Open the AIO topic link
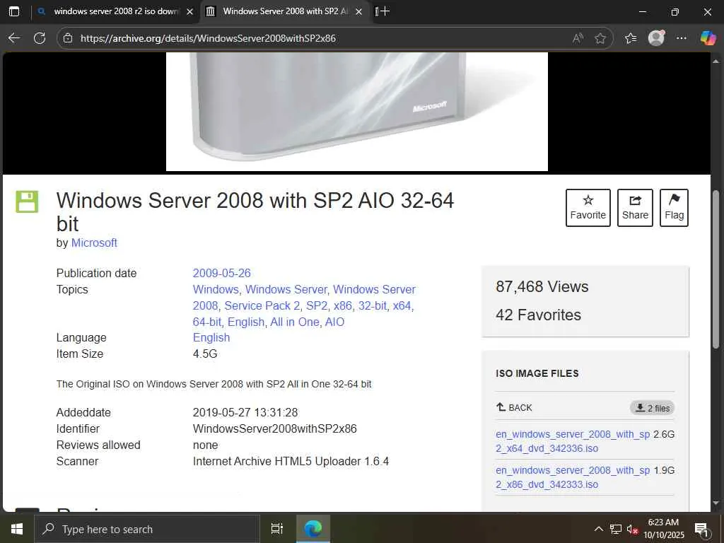Screen dimensions: 724x543 pyautogui.click(x=334, y=322)
